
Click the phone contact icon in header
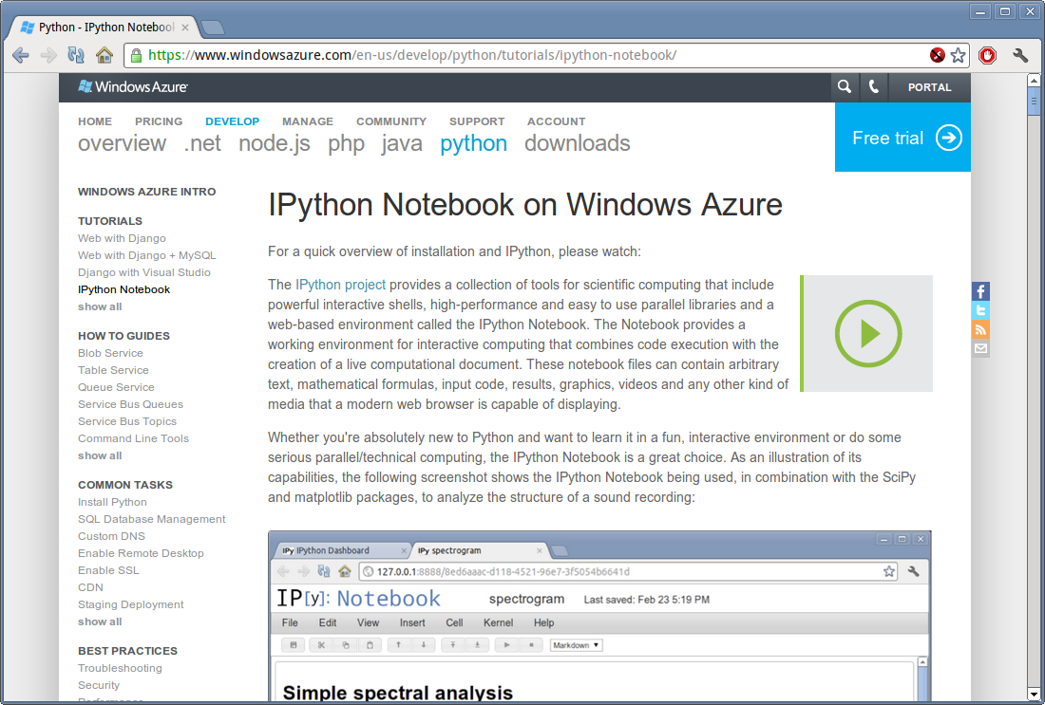pyautogui.click(x=874, y=87)
